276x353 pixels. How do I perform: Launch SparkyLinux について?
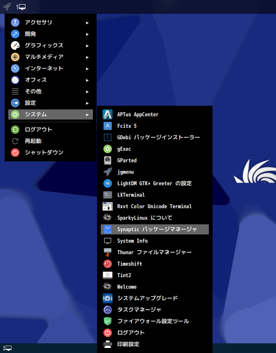[155, 218]
